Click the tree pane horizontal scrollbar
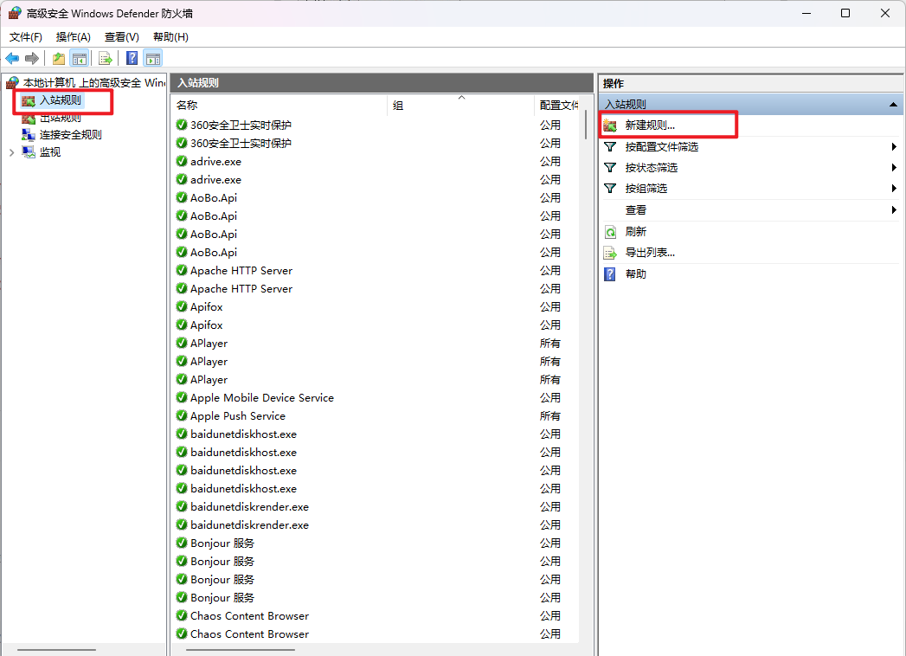906x656 pixels. [x=56, y=650]
